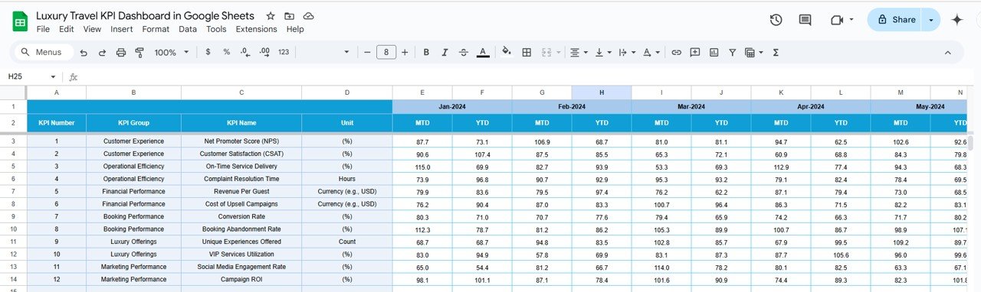Open horizontal align dropdown
The height and width of the screenshot is (292, 981).
point(579,52)
